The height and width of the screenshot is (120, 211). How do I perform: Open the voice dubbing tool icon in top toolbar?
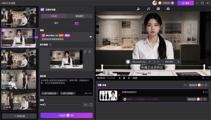(138, 9)
